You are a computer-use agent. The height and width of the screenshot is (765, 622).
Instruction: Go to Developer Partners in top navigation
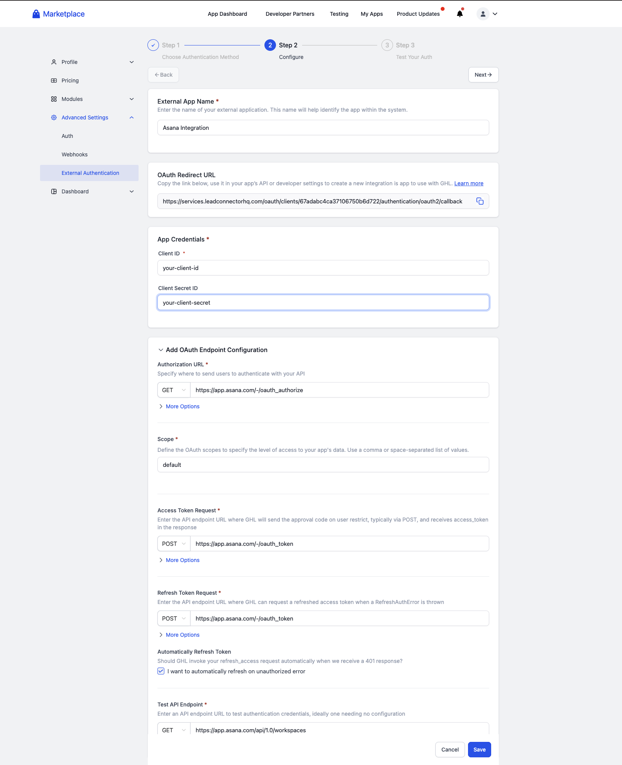coord(290,14)
